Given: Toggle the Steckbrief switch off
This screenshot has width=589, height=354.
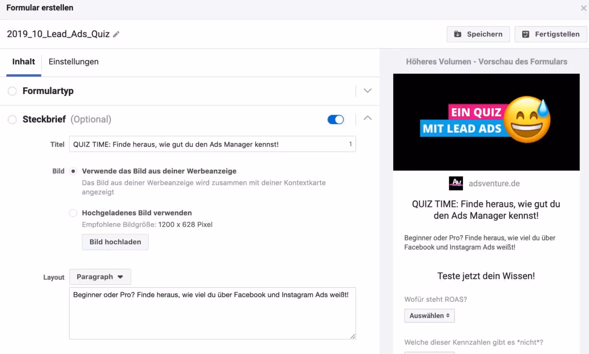Looking at the screenshot, I should coord(336,120).
